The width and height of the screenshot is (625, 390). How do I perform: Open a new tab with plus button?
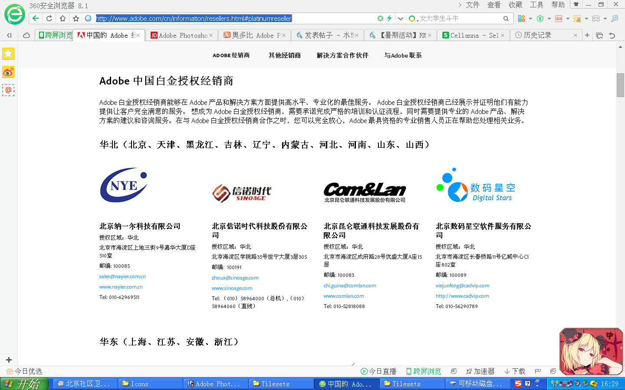[587, 35]
